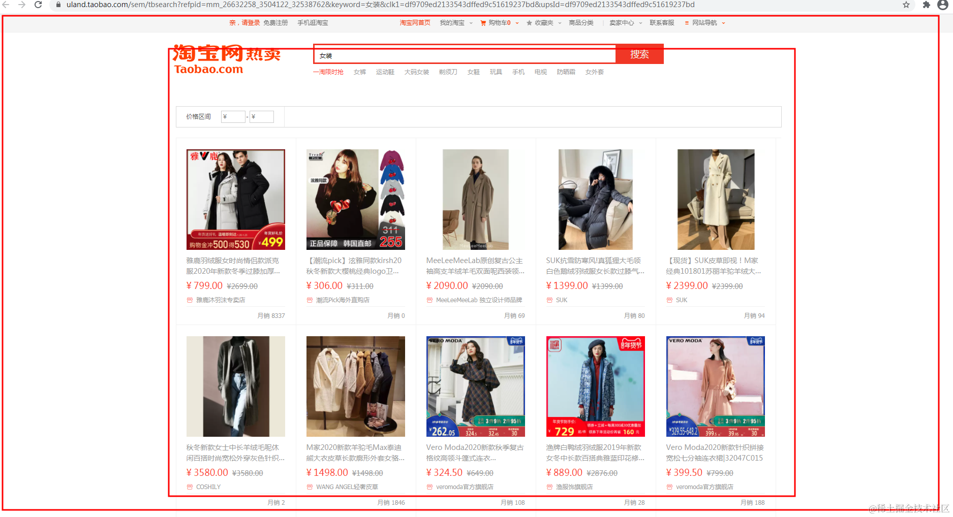Image resolution: width=953 pixels, height=517 pixels.
Task: Click the 女外套 keyword link
Action: coord(595,72)
